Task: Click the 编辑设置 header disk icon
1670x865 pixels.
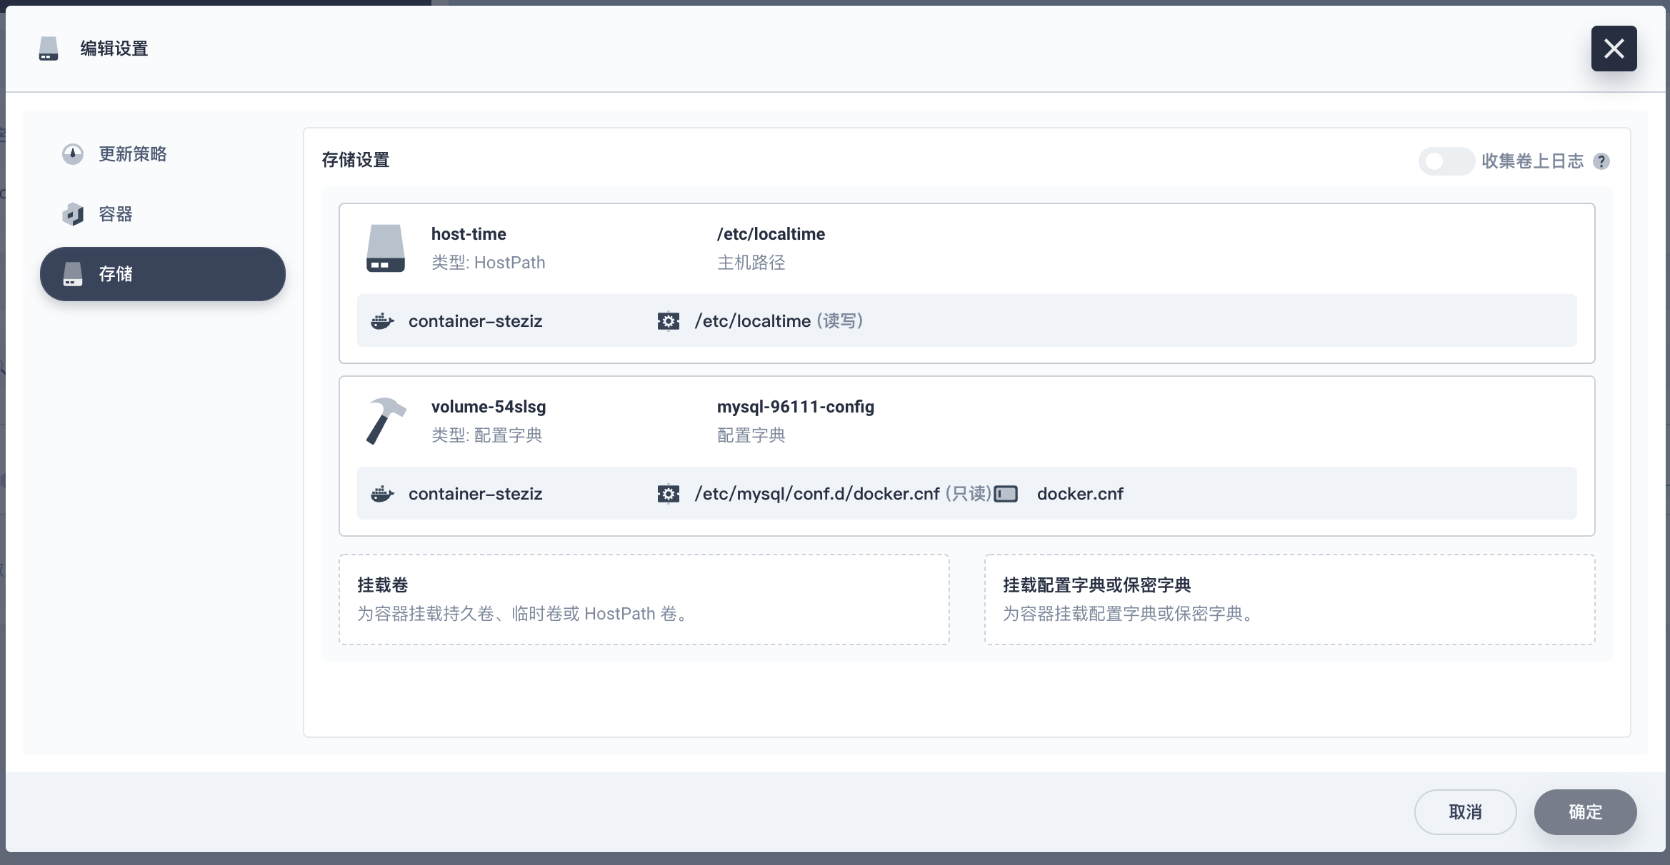Action: point(49,49)
